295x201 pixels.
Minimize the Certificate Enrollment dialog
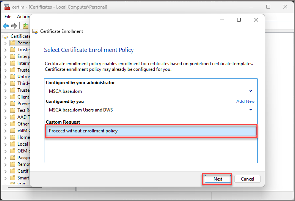click(222, 20)
